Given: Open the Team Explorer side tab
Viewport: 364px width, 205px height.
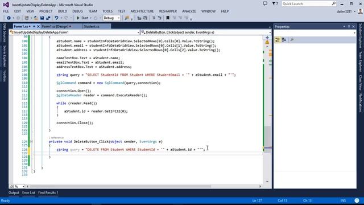Looking at the screenshot, I should (x=361, y=61).
